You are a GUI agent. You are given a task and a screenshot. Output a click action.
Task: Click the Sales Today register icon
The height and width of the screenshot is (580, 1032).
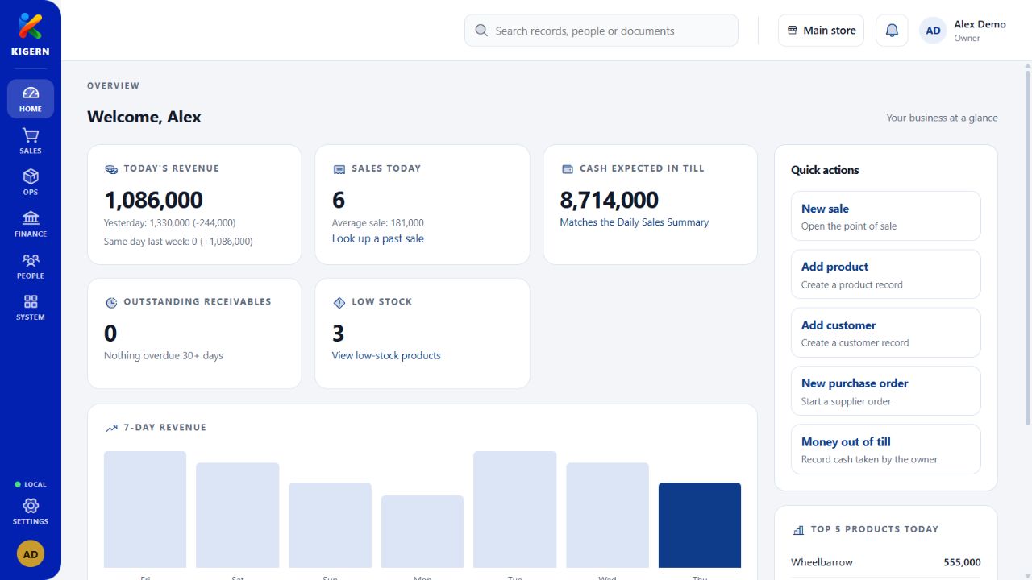(339, 169)
